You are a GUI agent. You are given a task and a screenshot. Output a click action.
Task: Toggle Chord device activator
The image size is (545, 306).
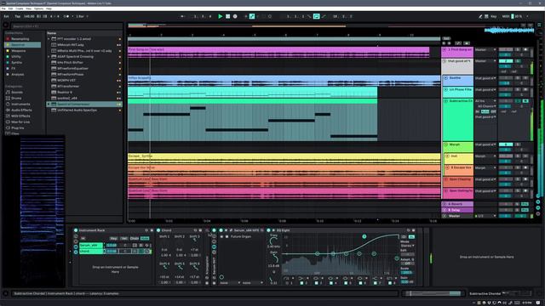pyautogui.click(x=158, y=230)
